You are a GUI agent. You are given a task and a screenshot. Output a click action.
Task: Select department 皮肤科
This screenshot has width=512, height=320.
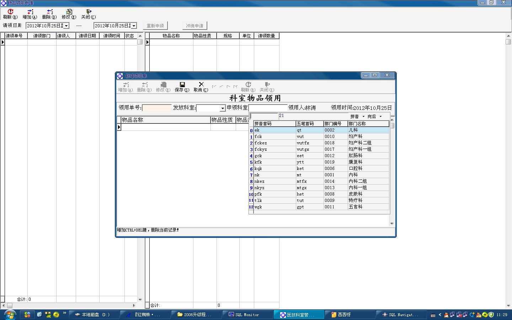321,194
